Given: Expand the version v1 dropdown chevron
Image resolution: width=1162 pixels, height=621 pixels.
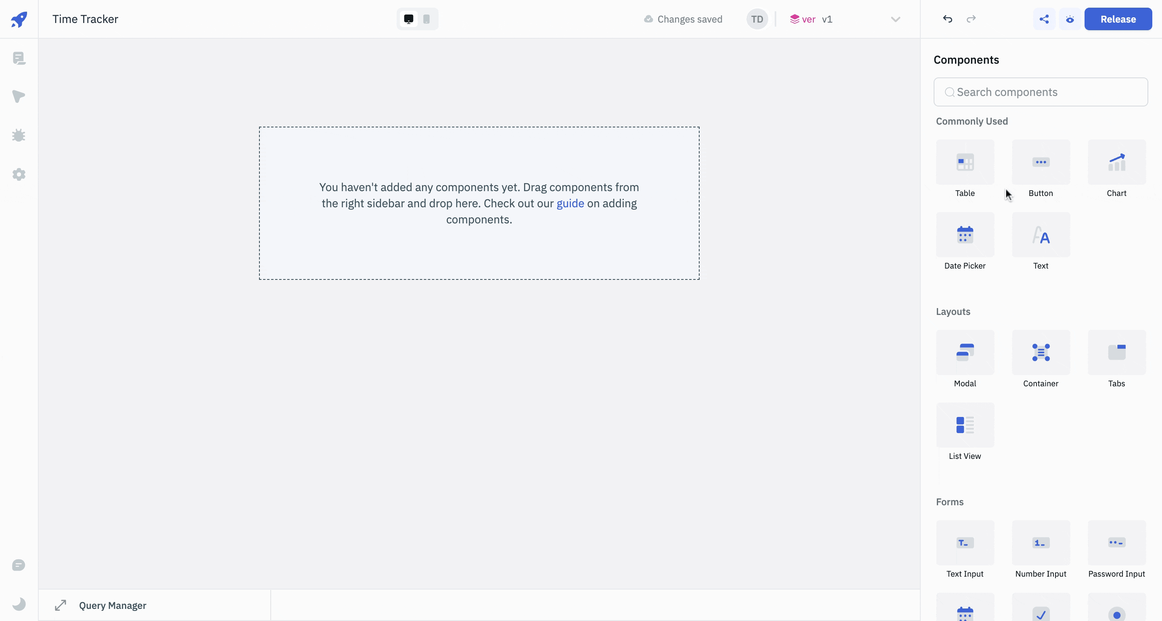Looking at the screenshot, I should [895, 19].
